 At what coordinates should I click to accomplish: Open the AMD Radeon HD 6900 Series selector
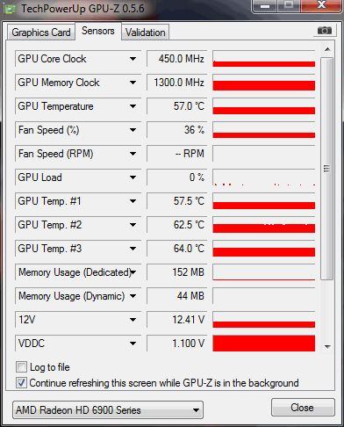pos(108,409)
